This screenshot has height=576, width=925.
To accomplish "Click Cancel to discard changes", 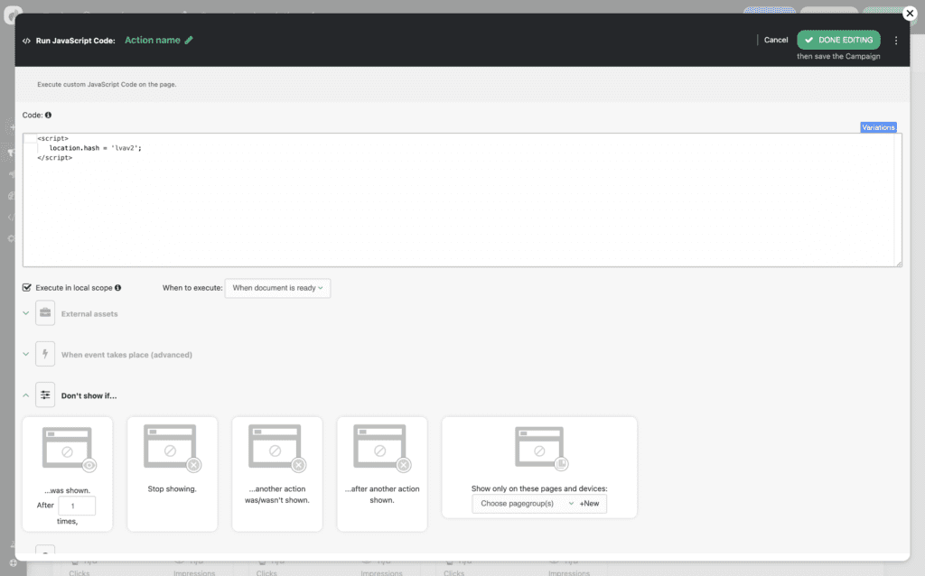I will (x=776, y=40).
